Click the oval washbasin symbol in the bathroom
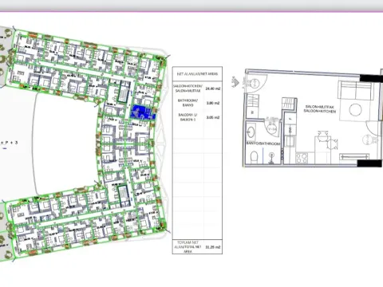The width and height of the screenshot is (383, 287). tap(251, 132)
